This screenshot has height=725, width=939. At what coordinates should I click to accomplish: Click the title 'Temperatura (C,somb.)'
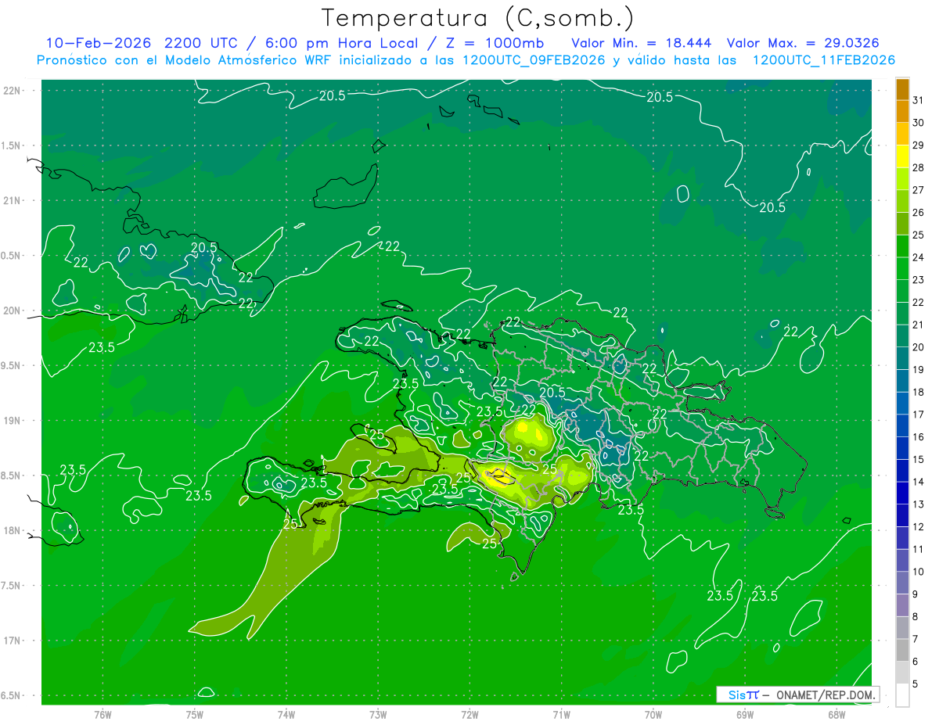point(477,17)
